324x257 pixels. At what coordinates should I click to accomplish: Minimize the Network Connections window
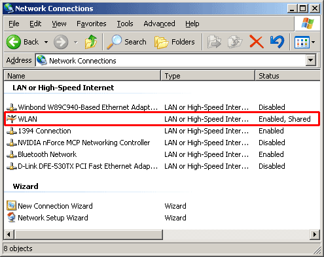coord(292,9)
